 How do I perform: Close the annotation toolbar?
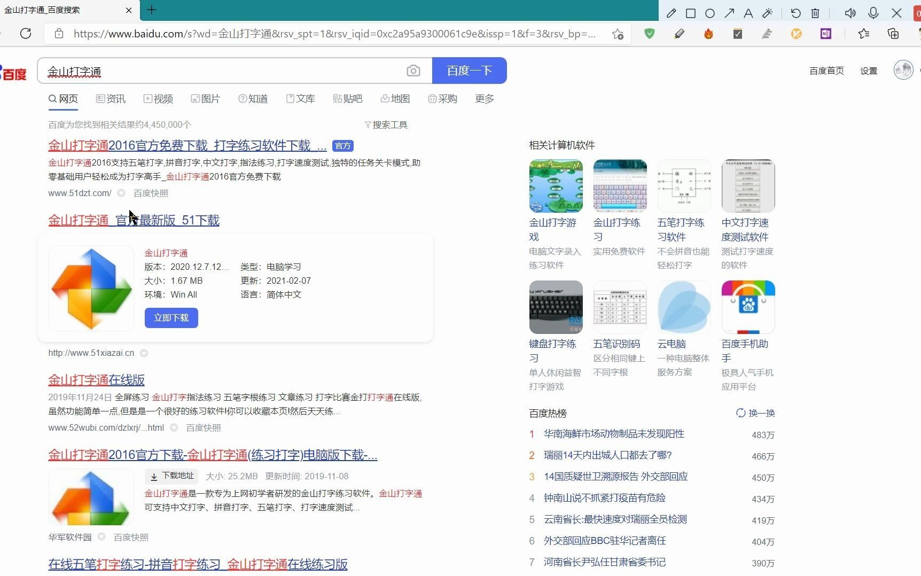[897, 13]
